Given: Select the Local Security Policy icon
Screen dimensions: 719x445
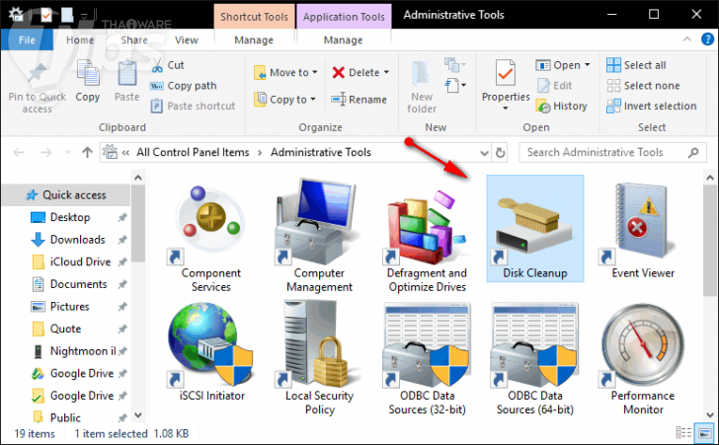Looking at the screenshot, I should coord(320,359).
